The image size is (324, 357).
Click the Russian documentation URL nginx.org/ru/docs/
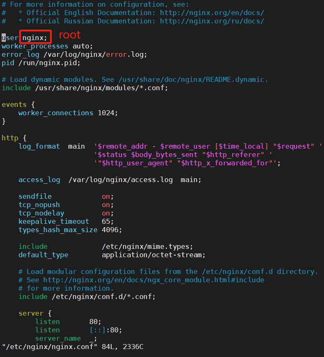(212, 21)
